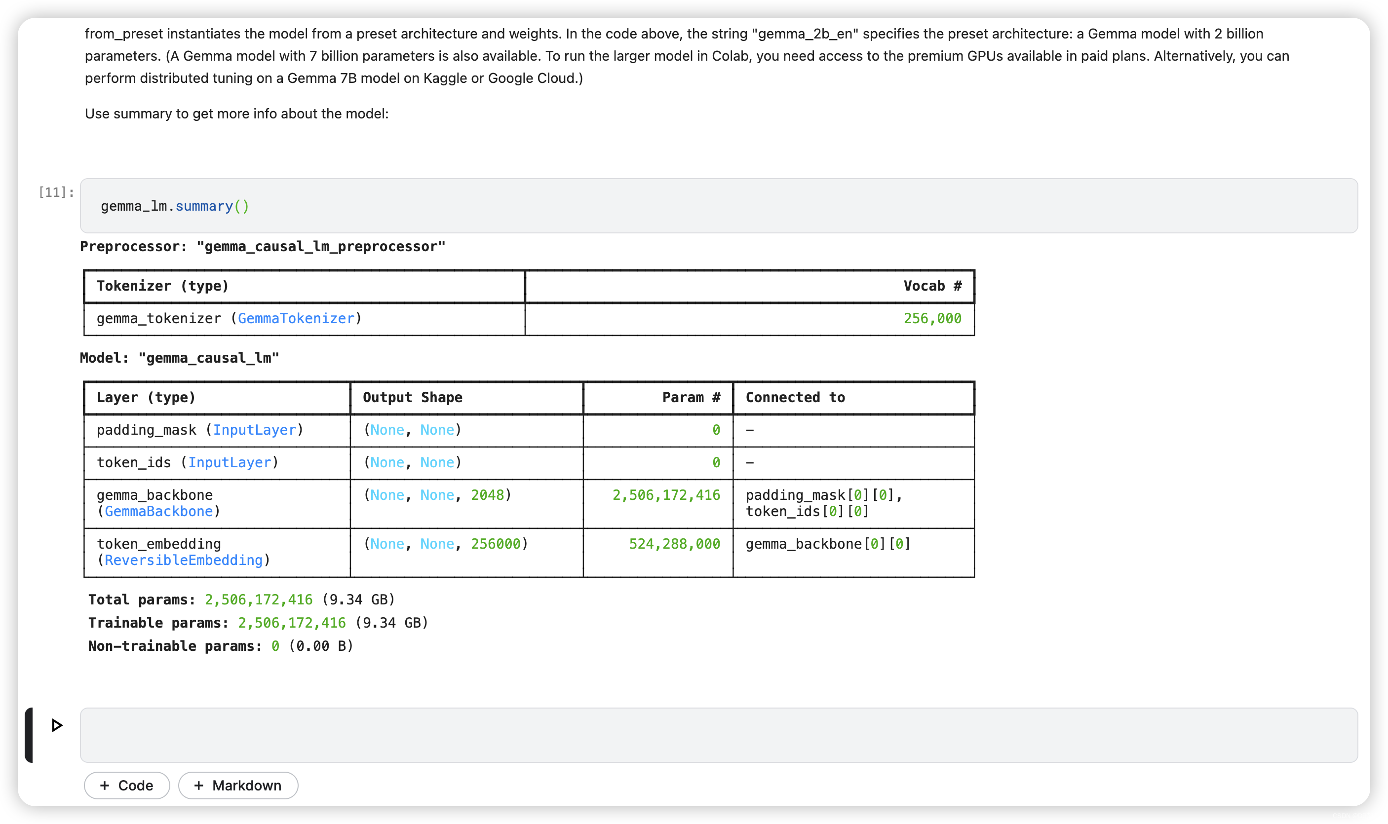Click the ReversibleEmbedding type text

pos(183,560)
